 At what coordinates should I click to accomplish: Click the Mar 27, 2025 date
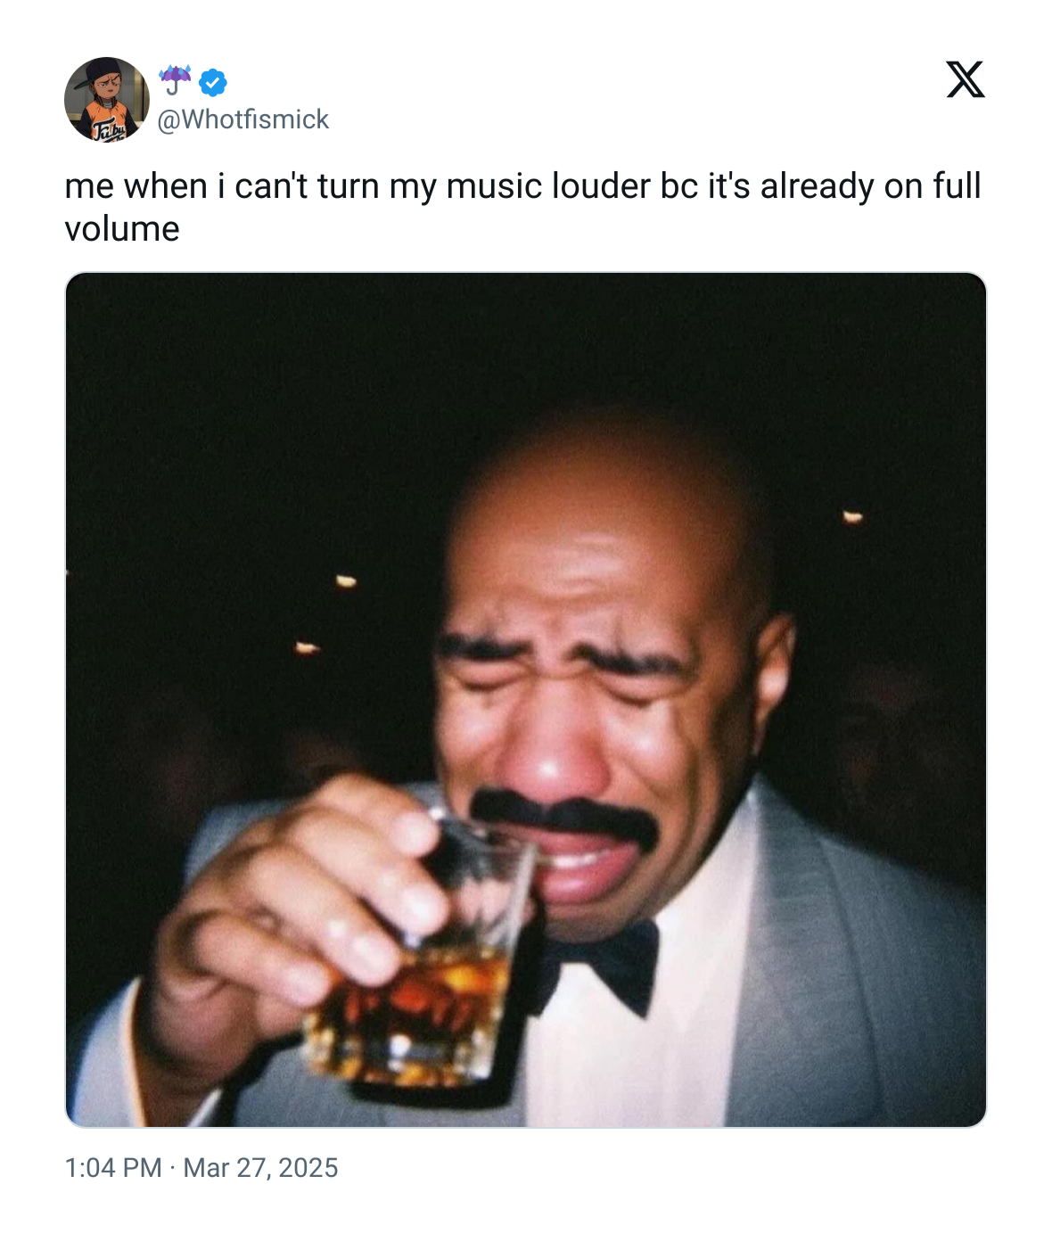click(260, 1168)
